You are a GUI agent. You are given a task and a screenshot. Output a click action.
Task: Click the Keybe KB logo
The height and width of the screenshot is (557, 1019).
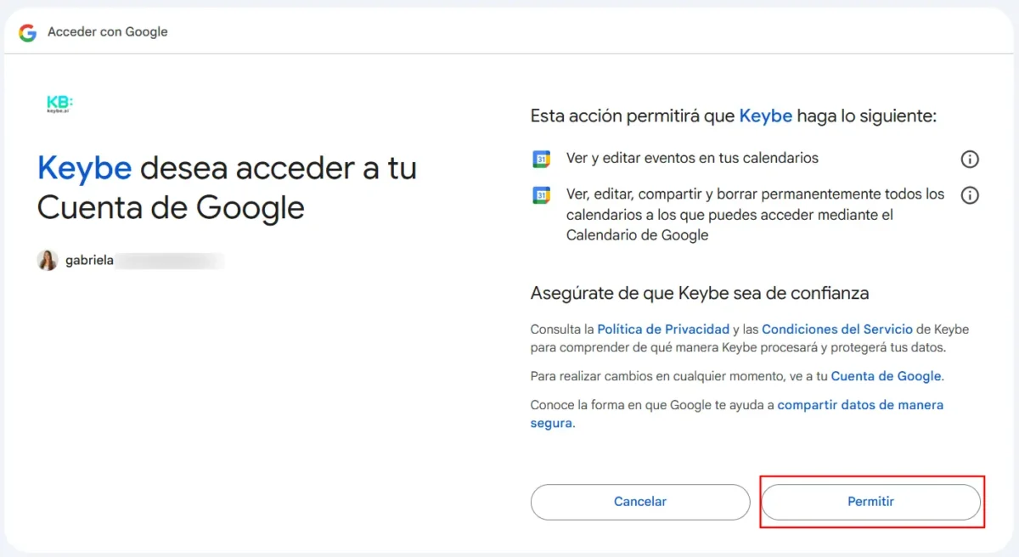click(x=59, y=104)
